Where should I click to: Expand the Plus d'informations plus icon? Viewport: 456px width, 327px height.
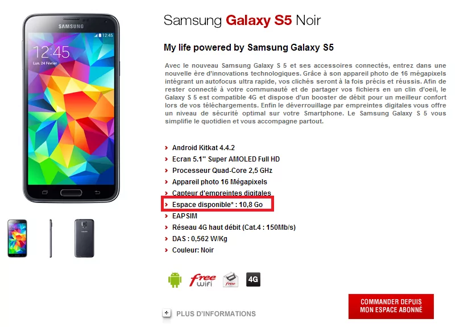(167, 313)
